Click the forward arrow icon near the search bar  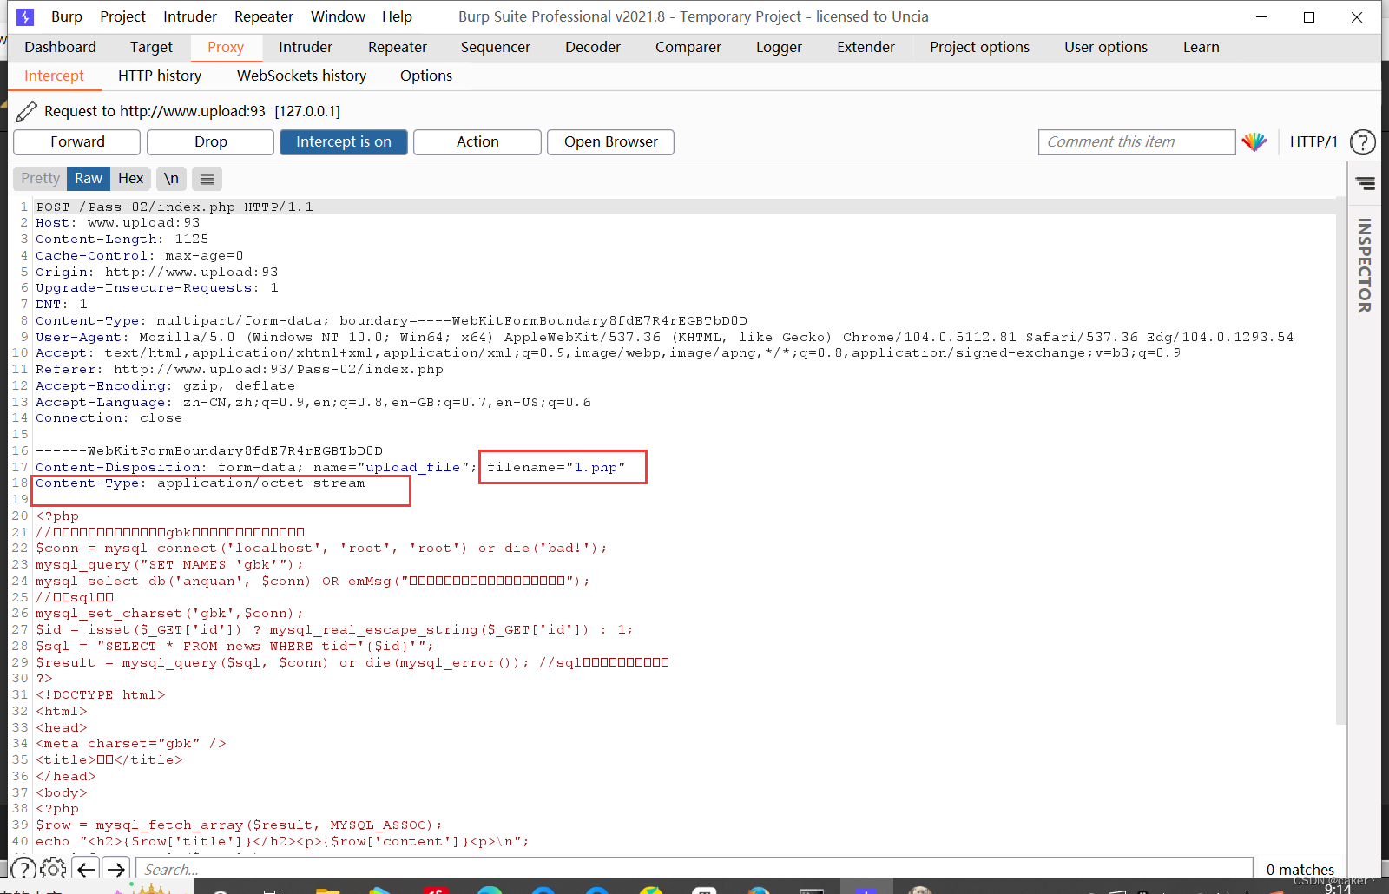[x=115, y=868]
